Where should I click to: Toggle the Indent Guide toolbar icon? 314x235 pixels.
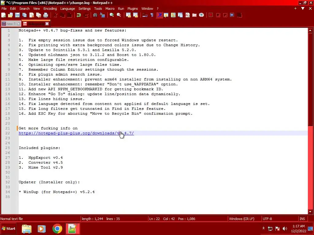[159, 15]
